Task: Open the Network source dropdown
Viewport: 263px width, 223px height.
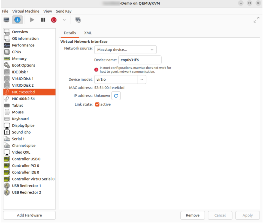Action: (x=125, y=49)
